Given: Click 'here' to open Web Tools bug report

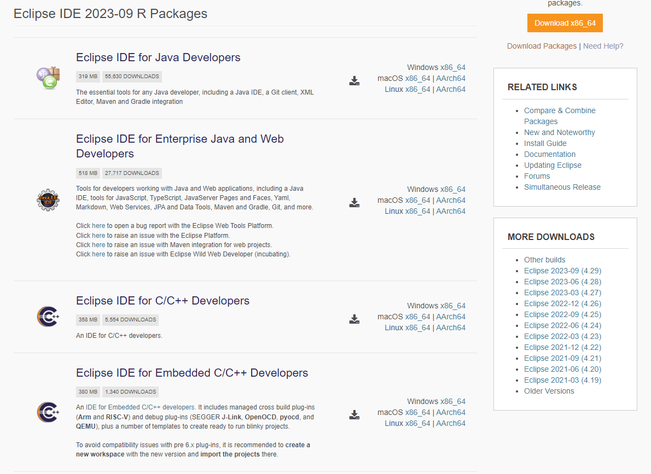Looking at the screenshot, I should (x=98, y=226).
